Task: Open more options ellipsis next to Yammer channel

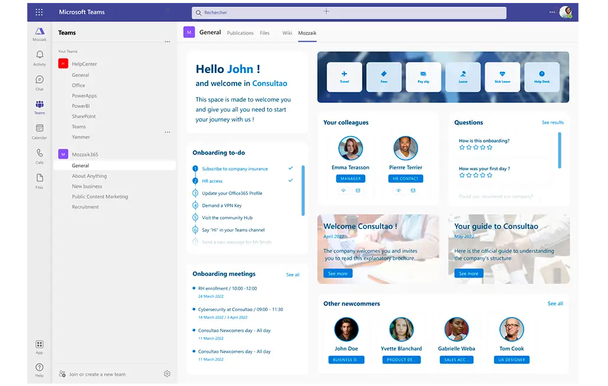Action: coord(167,132)
